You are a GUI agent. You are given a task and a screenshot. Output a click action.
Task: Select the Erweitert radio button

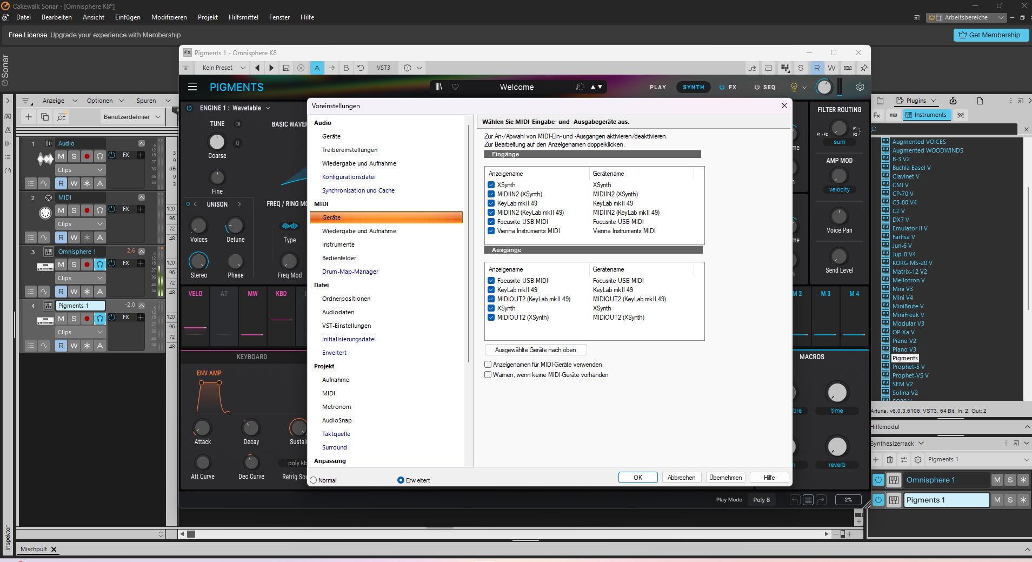(401, 480)
